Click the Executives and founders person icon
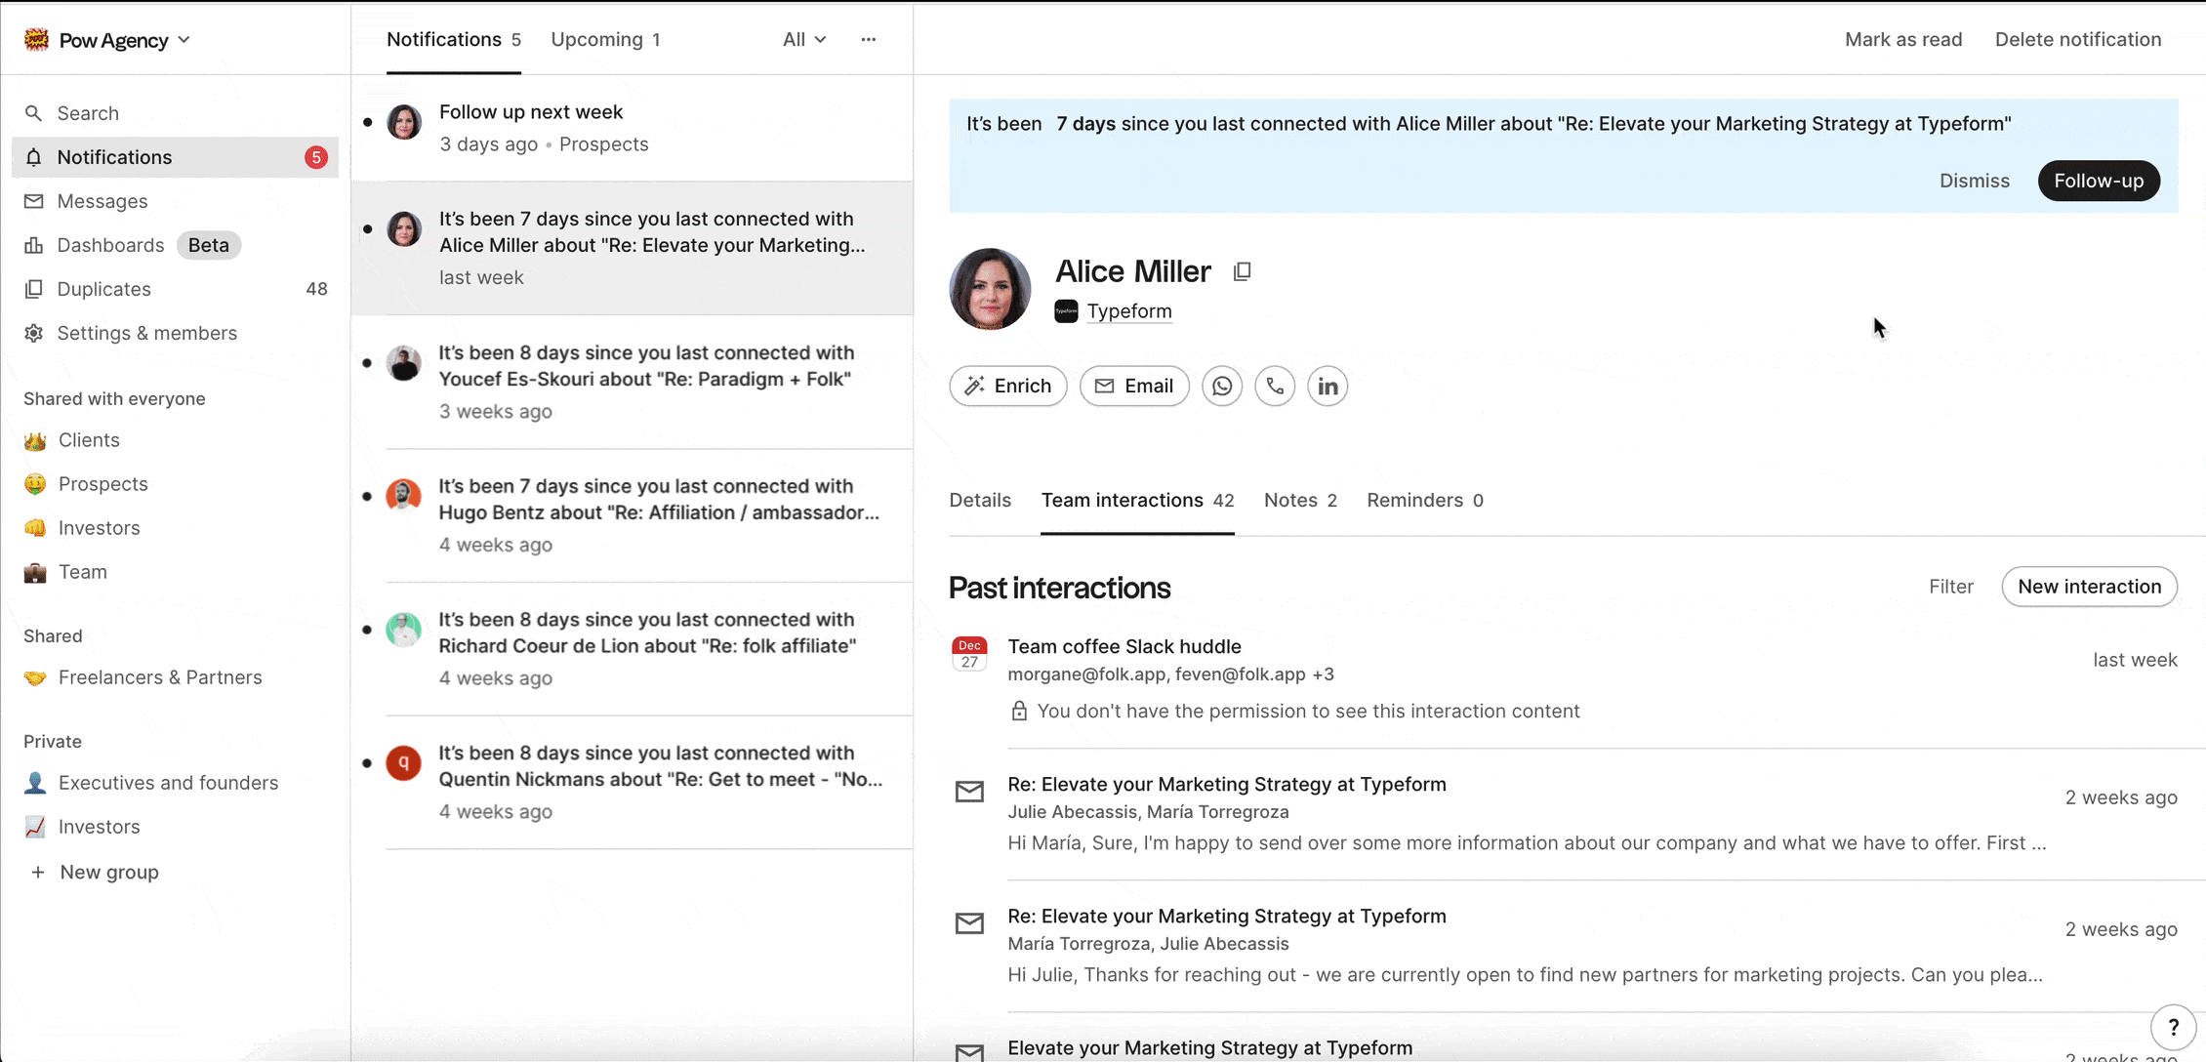Viewport: 2206px width, 1062px height. coord(35,783)
